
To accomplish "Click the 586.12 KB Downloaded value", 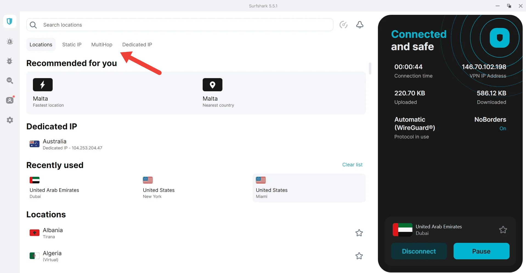I will [491, 93].
